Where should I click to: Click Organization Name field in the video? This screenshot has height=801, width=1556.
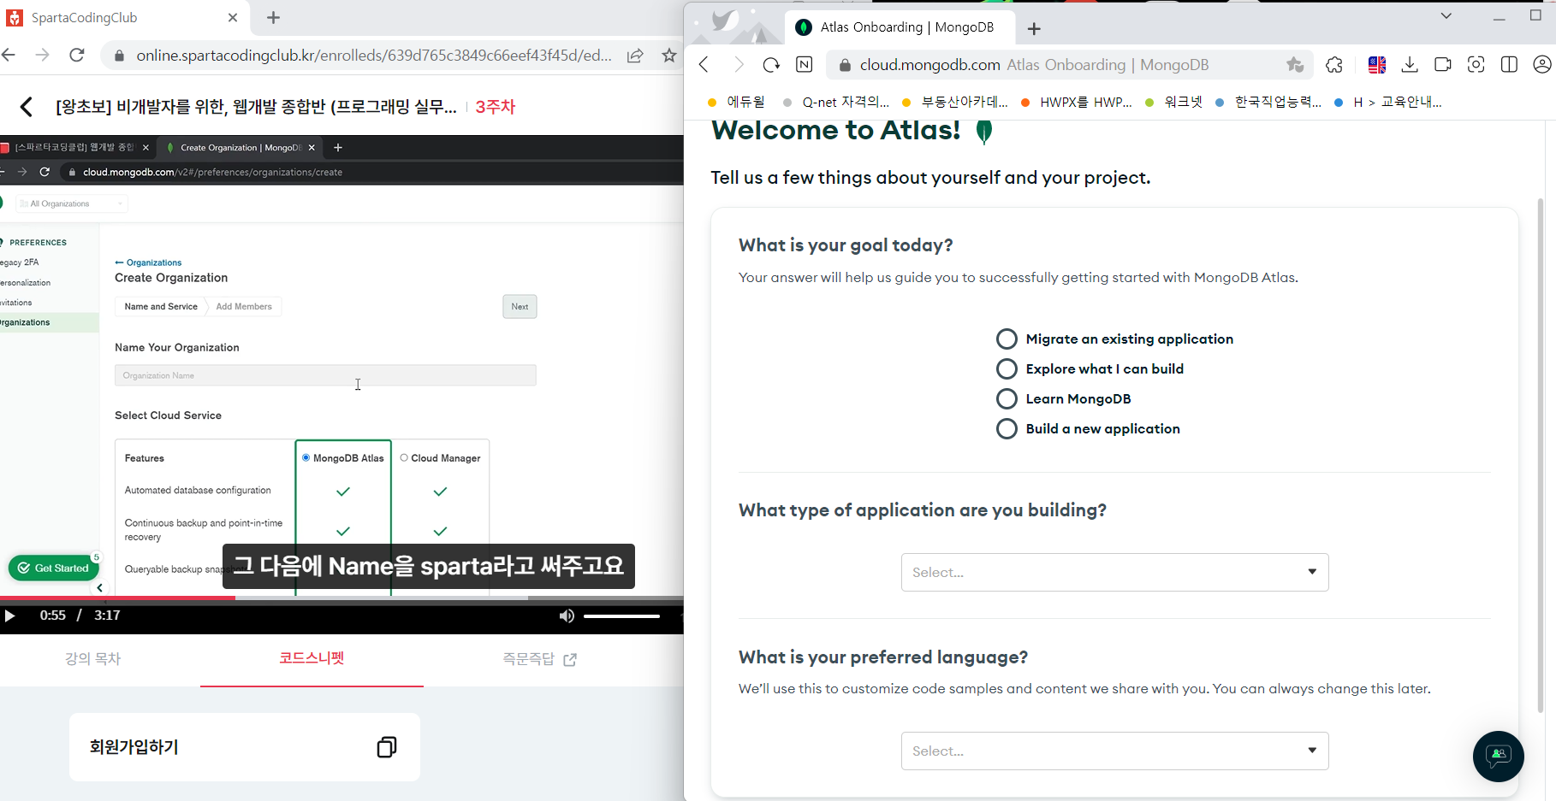click(325, 375)
